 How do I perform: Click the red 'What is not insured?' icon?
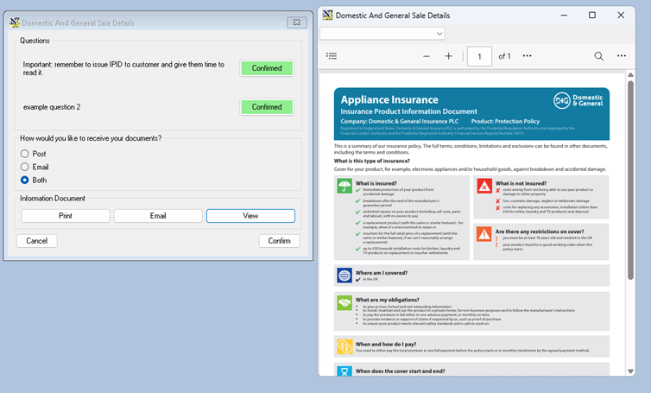[484, 186]
